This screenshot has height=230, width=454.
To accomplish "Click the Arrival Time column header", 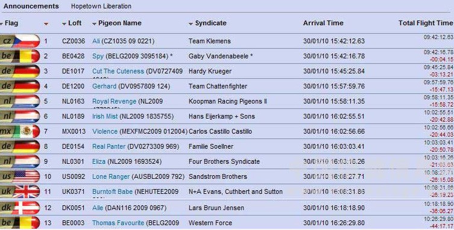I will coord(323,23).
